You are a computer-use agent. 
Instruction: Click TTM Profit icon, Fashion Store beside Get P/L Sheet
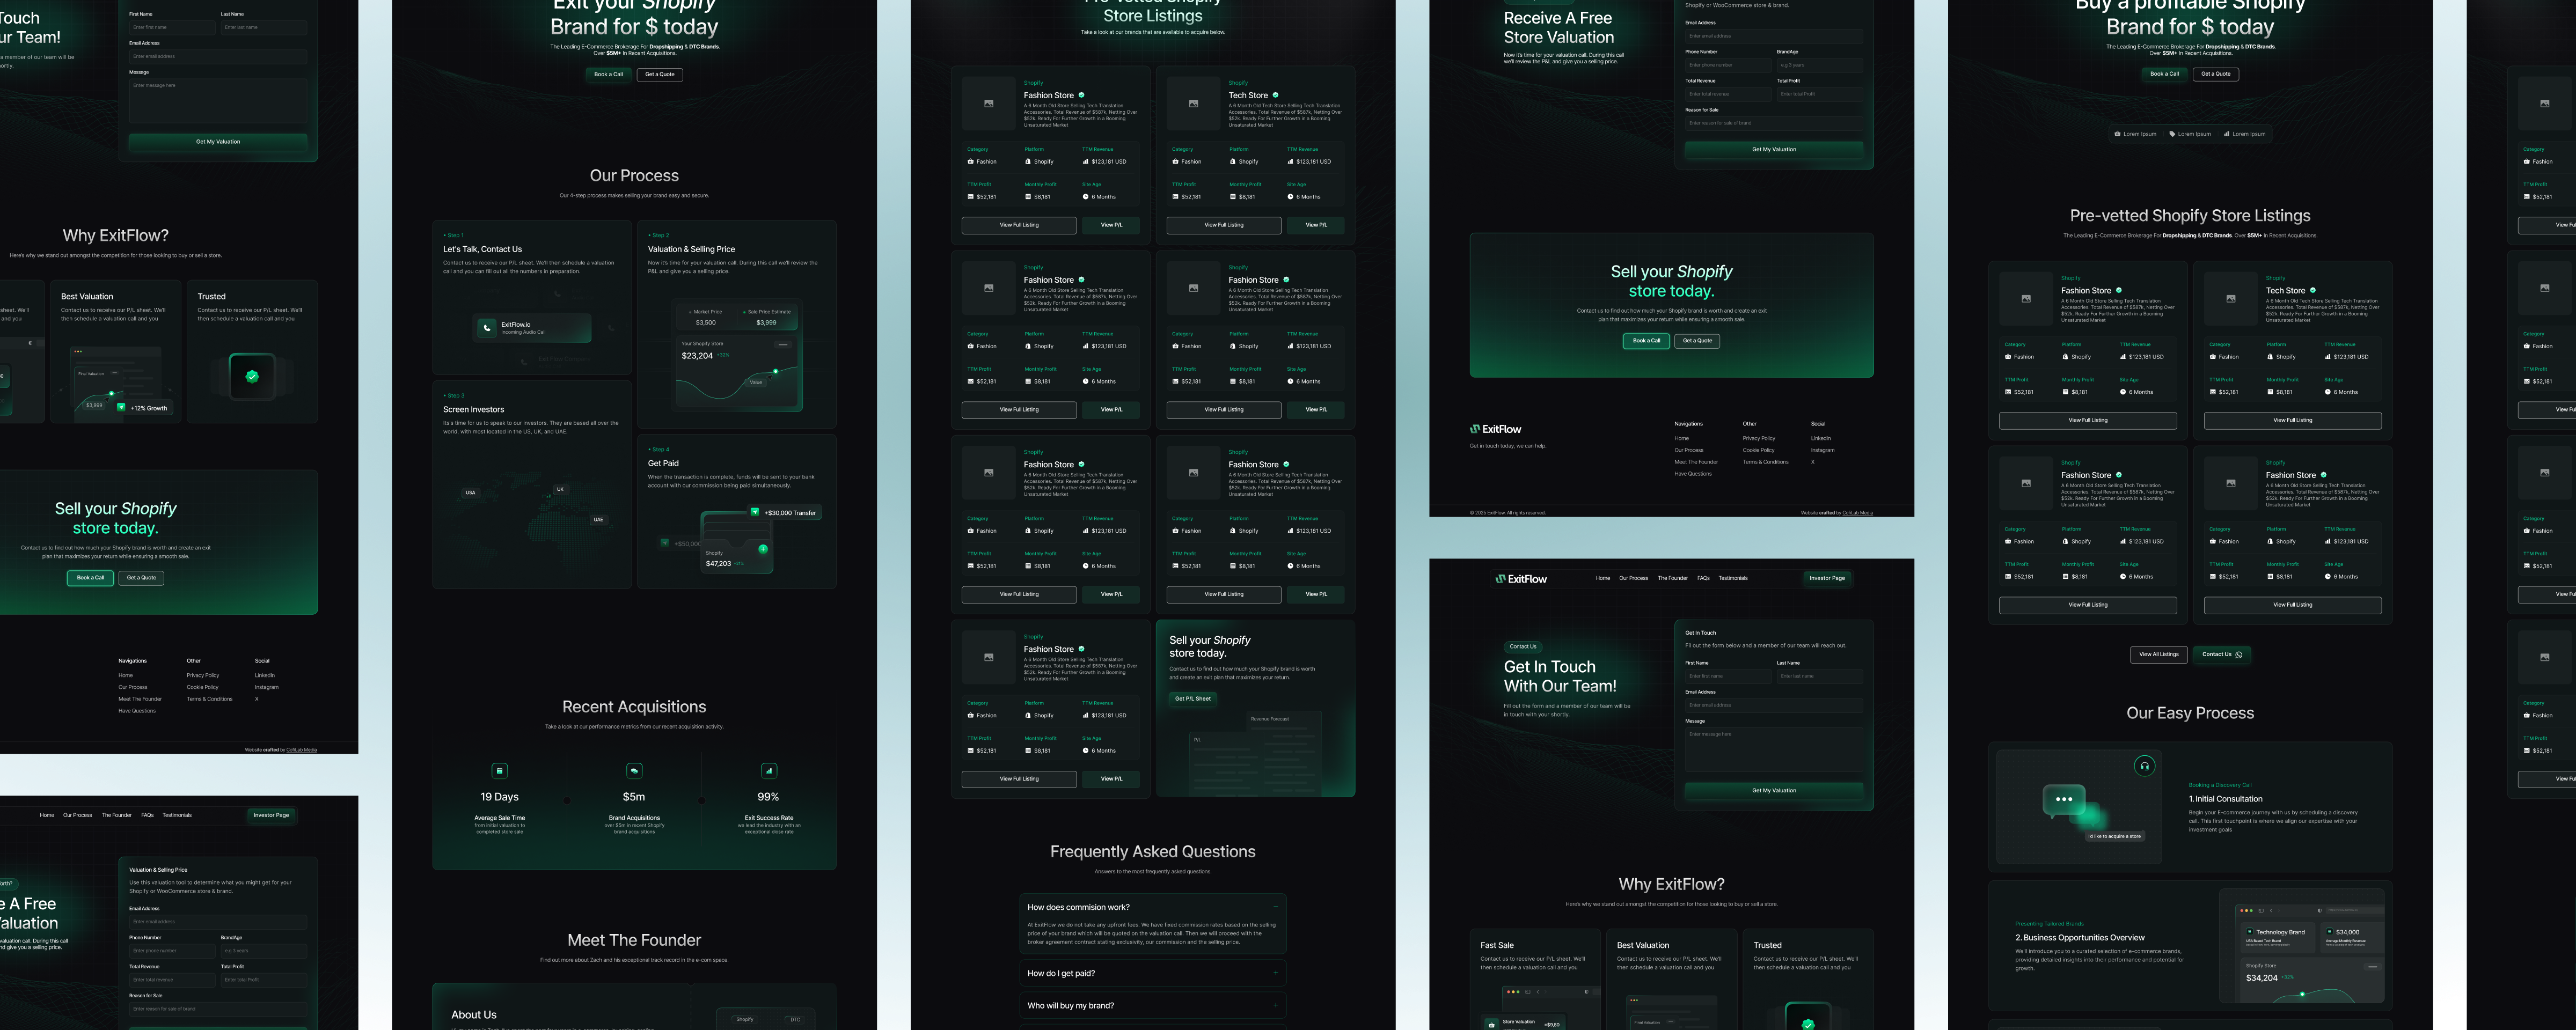coord(970,751)
